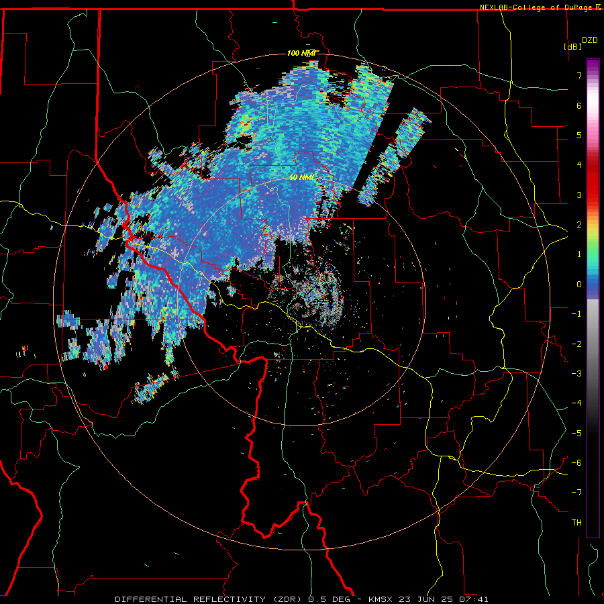Select the 50 NMI range ring label
The image size is (604, 604).
pyautogui.click(x=302, y=177)
